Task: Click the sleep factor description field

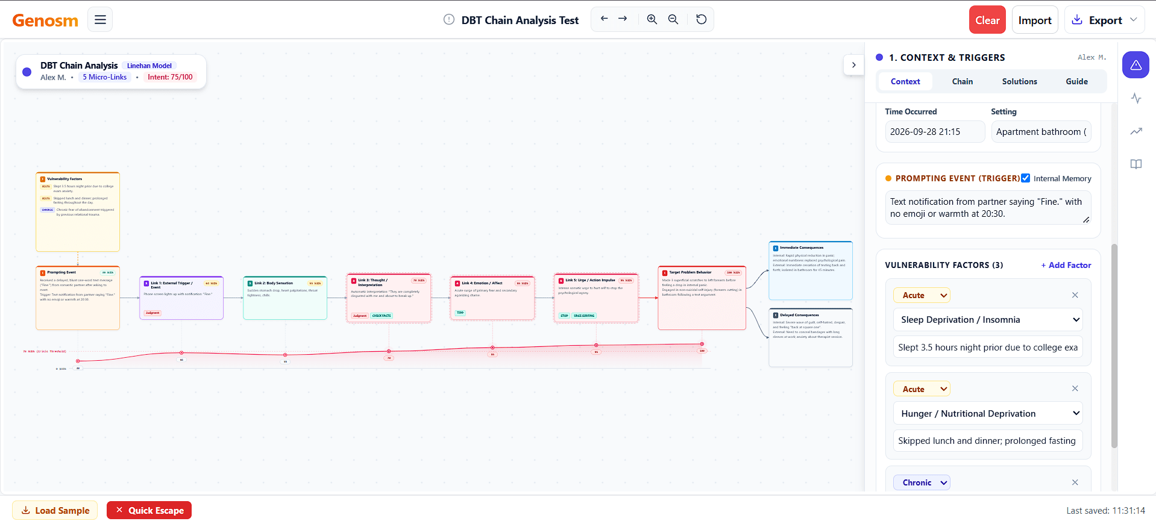Action: pyautogui.click(x=988, y=348)
